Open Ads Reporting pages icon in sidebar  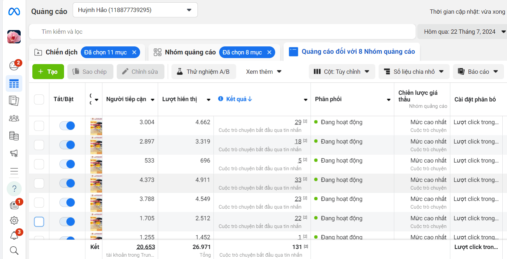click(14, 100)
